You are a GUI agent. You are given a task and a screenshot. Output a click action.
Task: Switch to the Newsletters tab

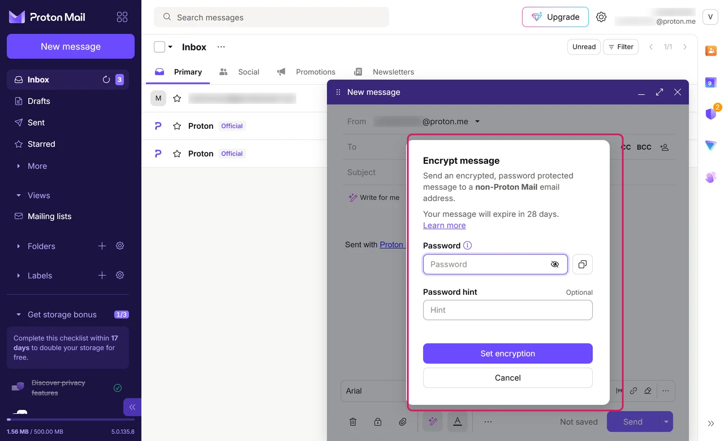[384, 72]
